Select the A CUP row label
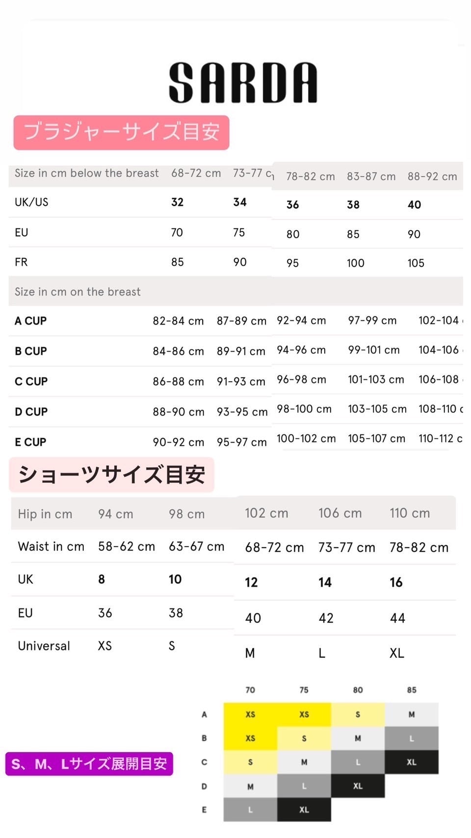The image size is (471, 838). [30, 321]
